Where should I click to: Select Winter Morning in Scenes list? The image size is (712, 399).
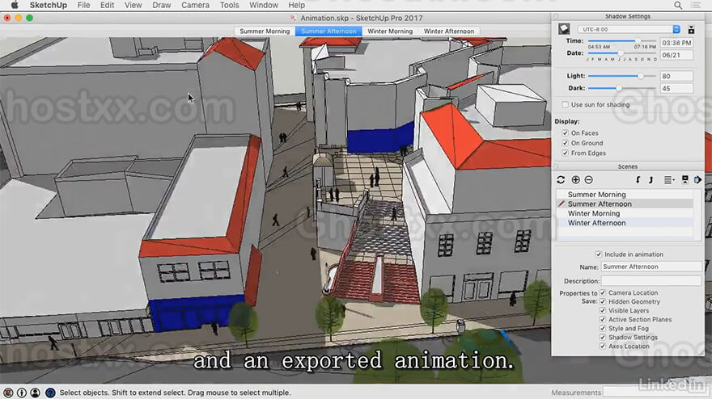point(625,213)
